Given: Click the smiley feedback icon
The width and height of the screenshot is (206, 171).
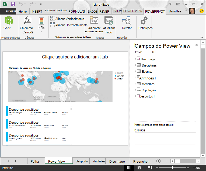Looking at the screenshot, I should [202, 11].
